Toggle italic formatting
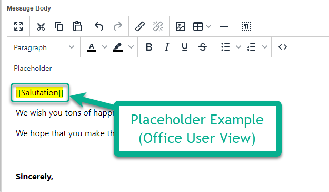 tap(167, 47)
